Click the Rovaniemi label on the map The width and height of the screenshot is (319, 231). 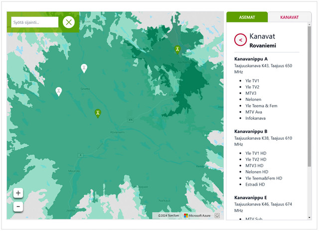pos(117,132)
